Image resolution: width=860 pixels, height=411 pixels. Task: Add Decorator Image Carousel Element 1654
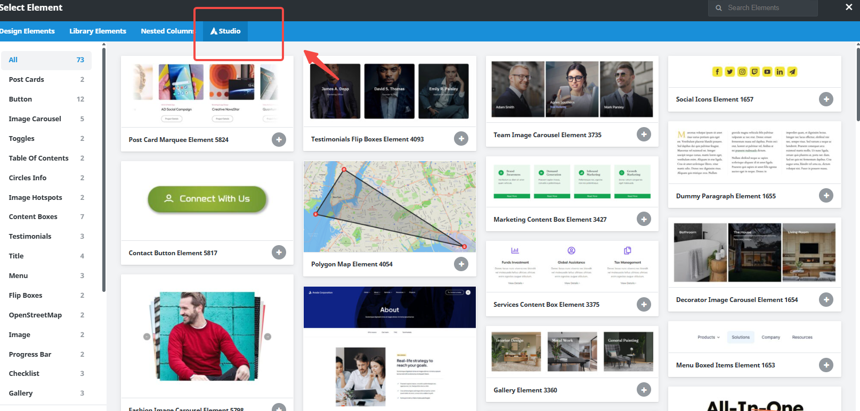[826, 299]
